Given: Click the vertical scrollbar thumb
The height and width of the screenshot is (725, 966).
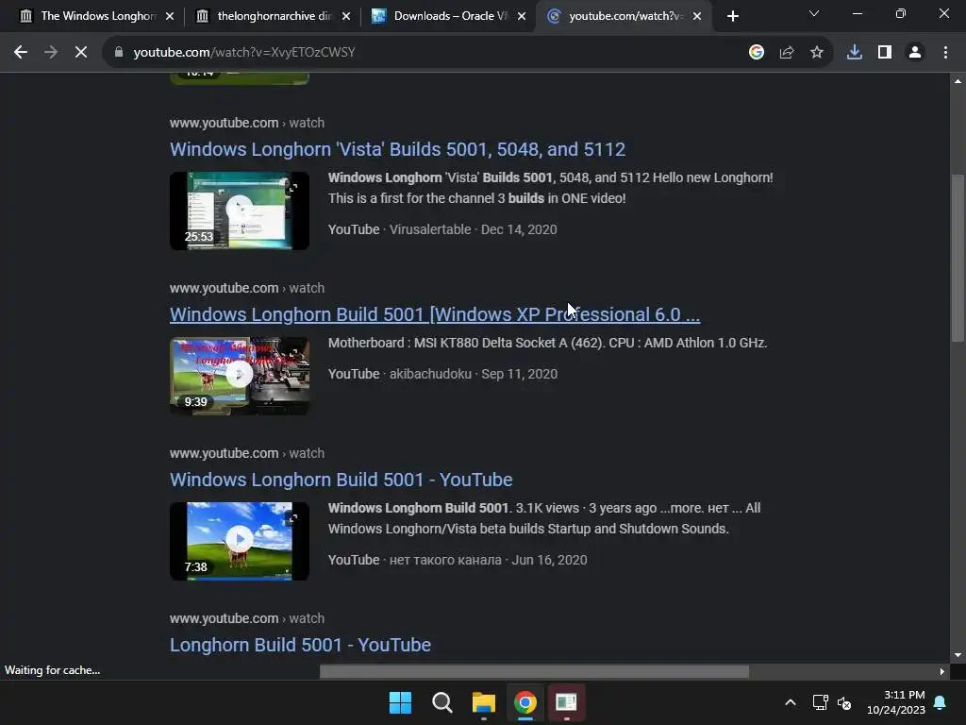Looking at the screenshot, I should click(x=958, y=258).
